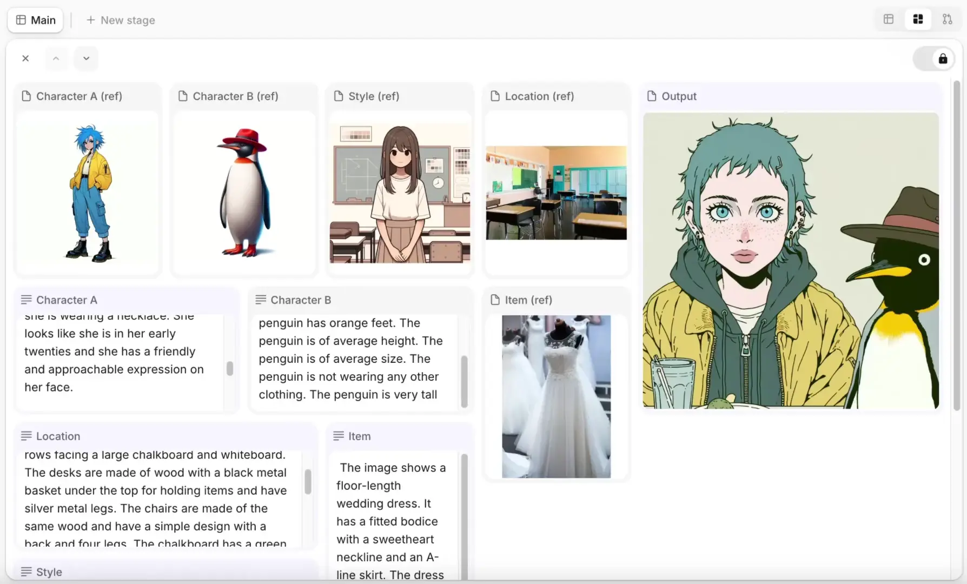Switch to the Main tab
Viewport: 967px width, 584px height.
[35, 19]
